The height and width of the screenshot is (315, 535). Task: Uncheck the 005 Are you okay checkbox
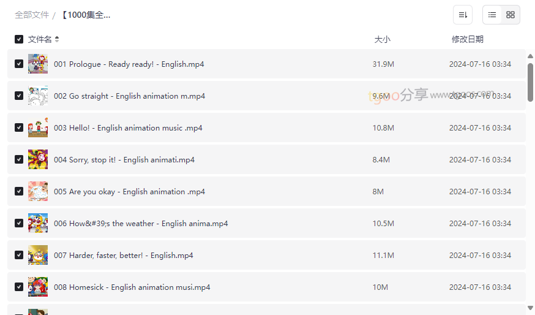pyautogui.click(x=19, y=191)
